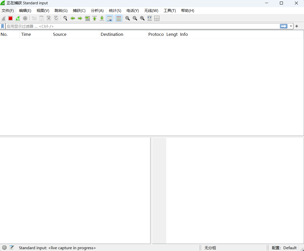Open capture options gear icon
This screenshot has width=304, height=251.
tap(25, 18)
